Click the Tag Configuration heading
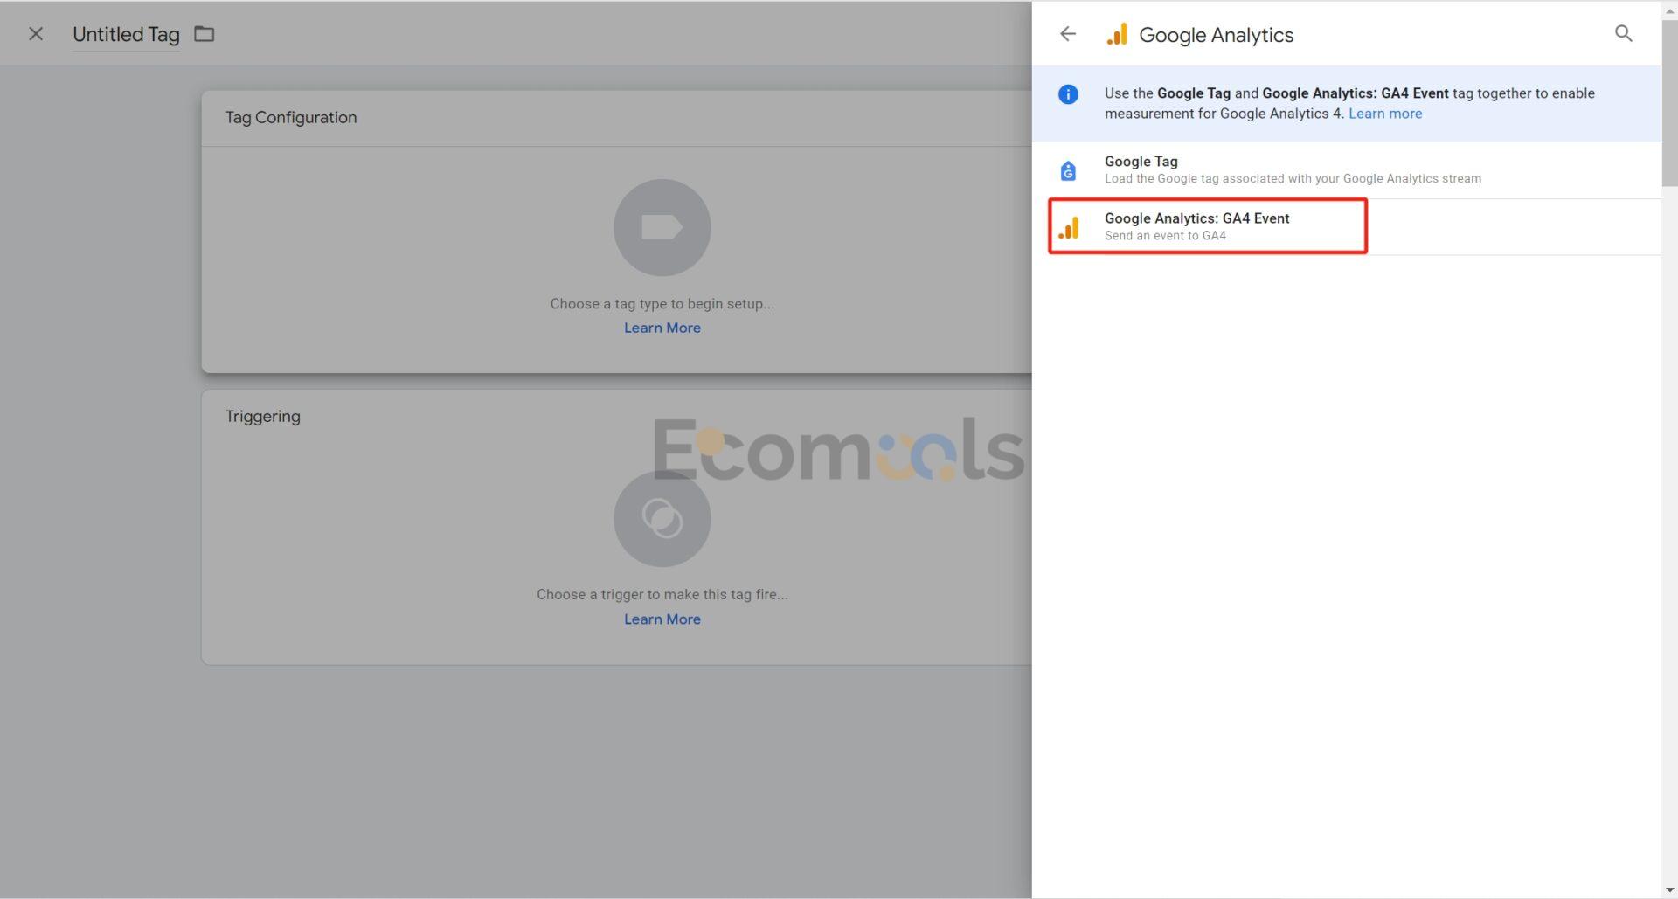The width and height of the screenshot is (1678, 899). (x=291, y=117)
